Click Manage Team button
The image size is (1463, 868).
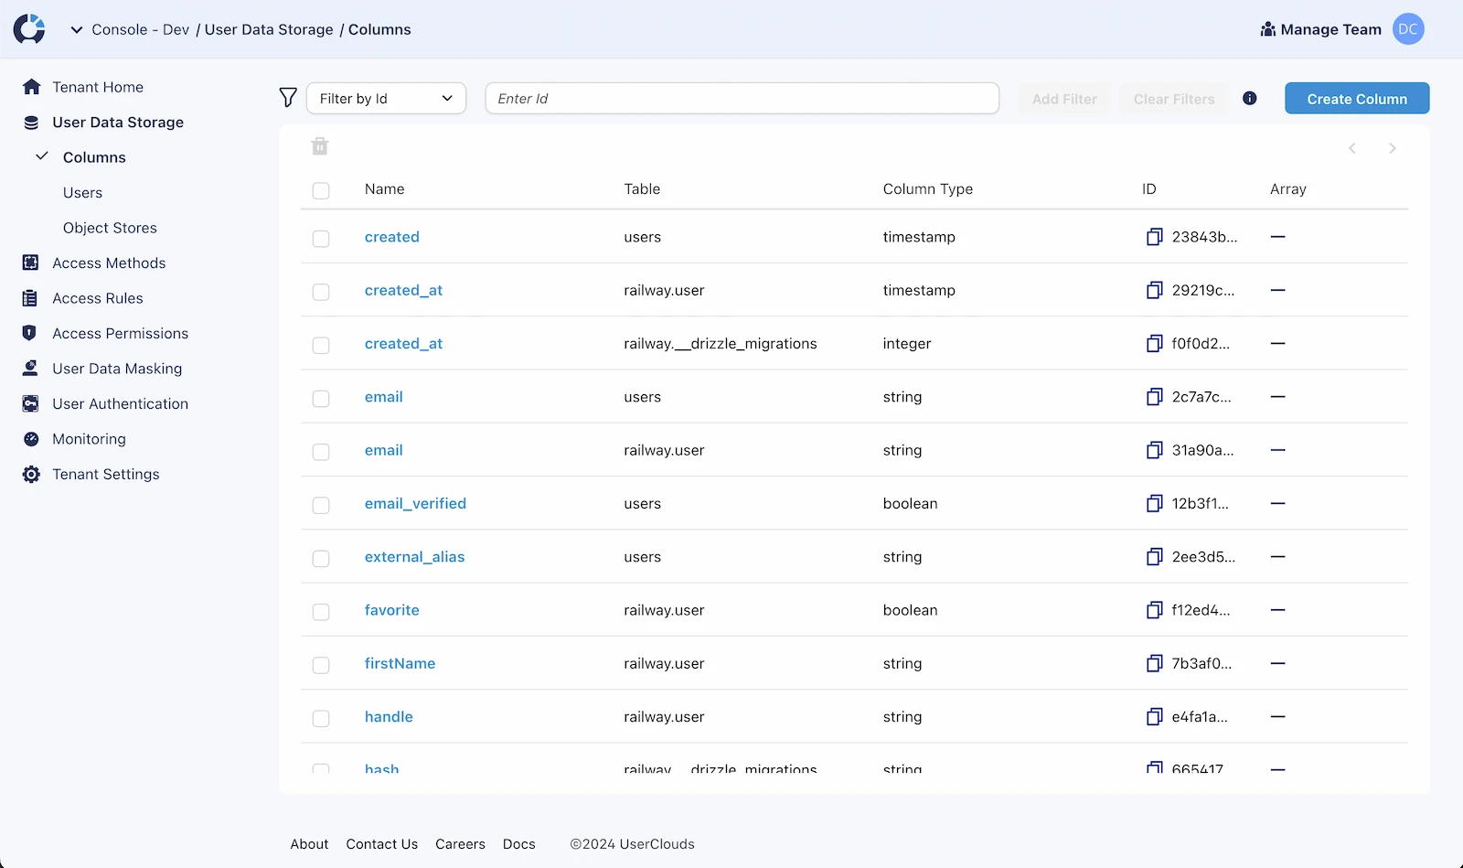pos(1320,29)
